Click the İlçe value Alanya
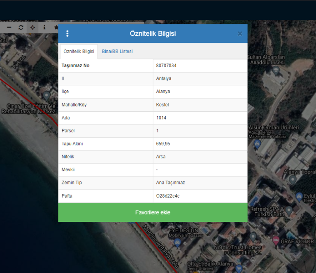This screenshot has height=273, width=316. (x=163, y=92)
